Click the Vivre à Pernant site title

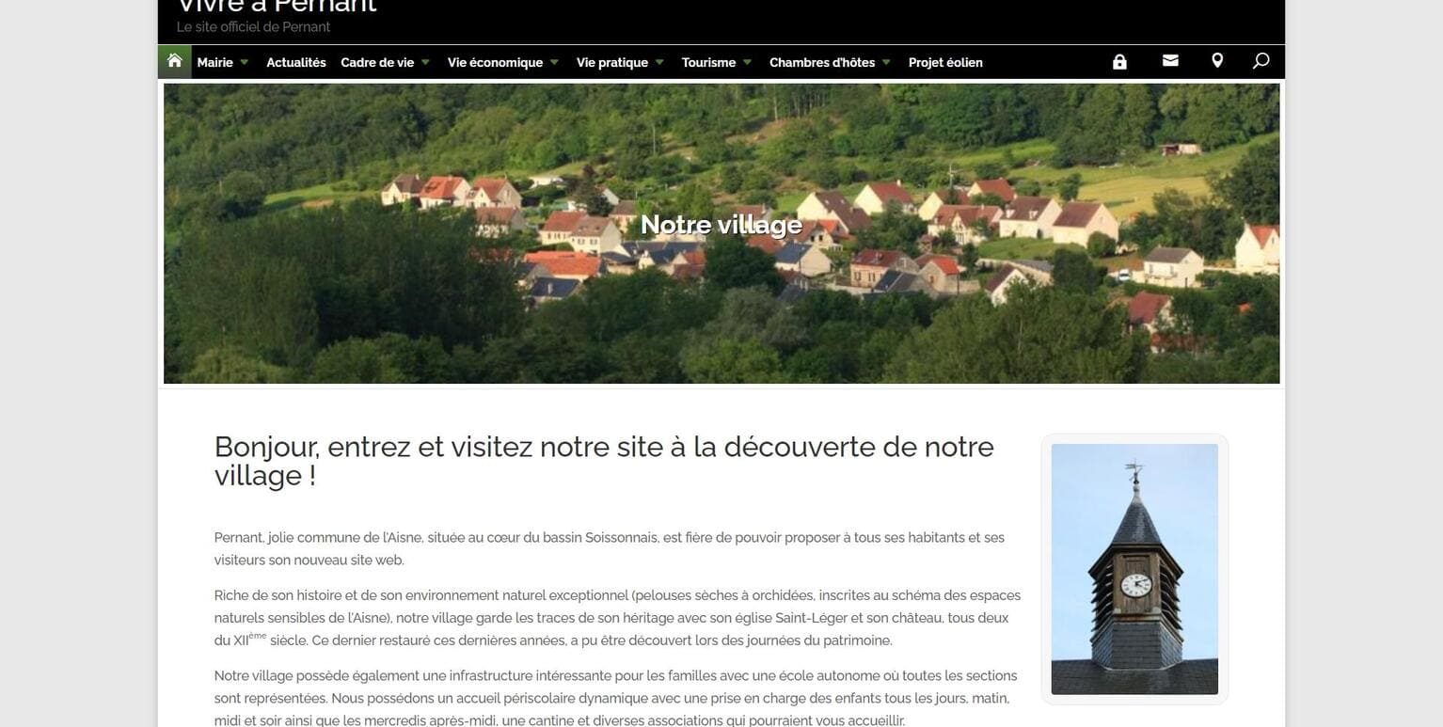277,8
